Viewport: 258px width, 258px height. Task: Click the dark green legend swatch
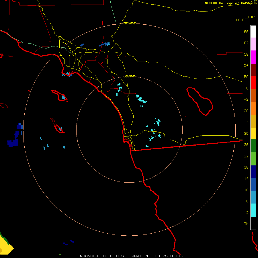pyautogui.click(x=253, y=146)
